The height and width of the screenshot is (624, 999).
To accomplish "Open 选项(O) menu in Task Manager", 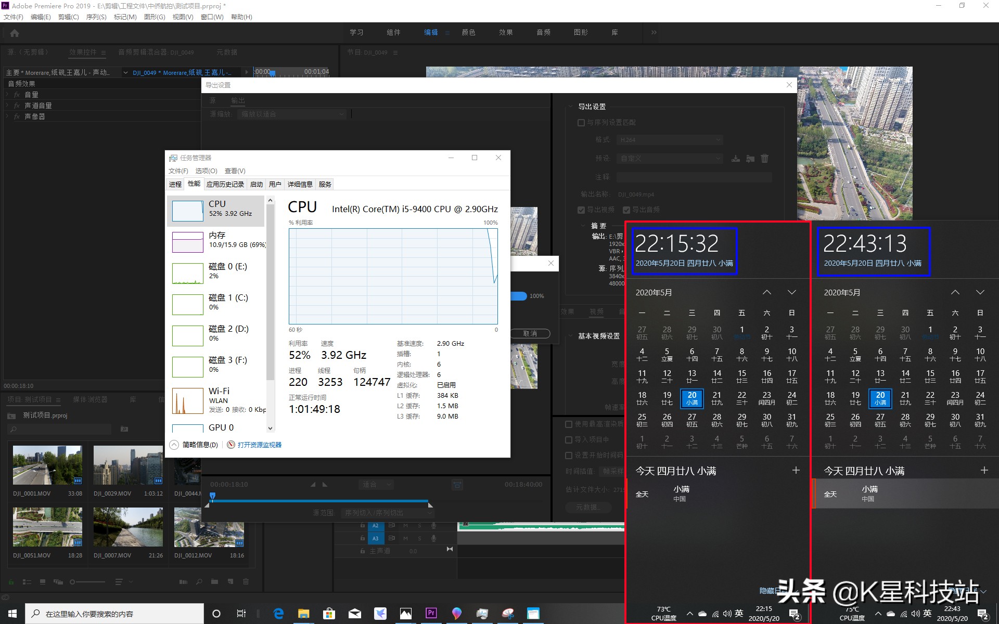I will coord(206,171).
